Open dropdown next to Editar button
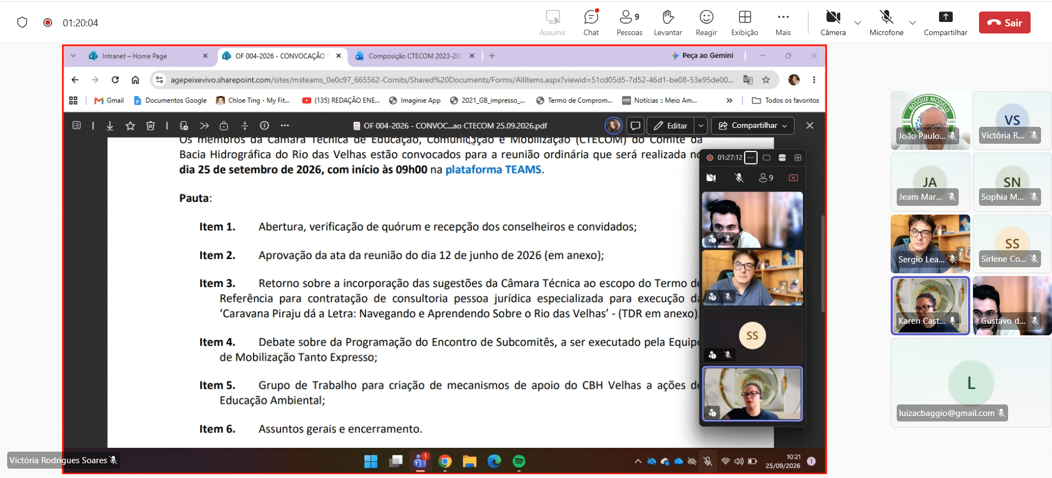 (x=701, y=126)
